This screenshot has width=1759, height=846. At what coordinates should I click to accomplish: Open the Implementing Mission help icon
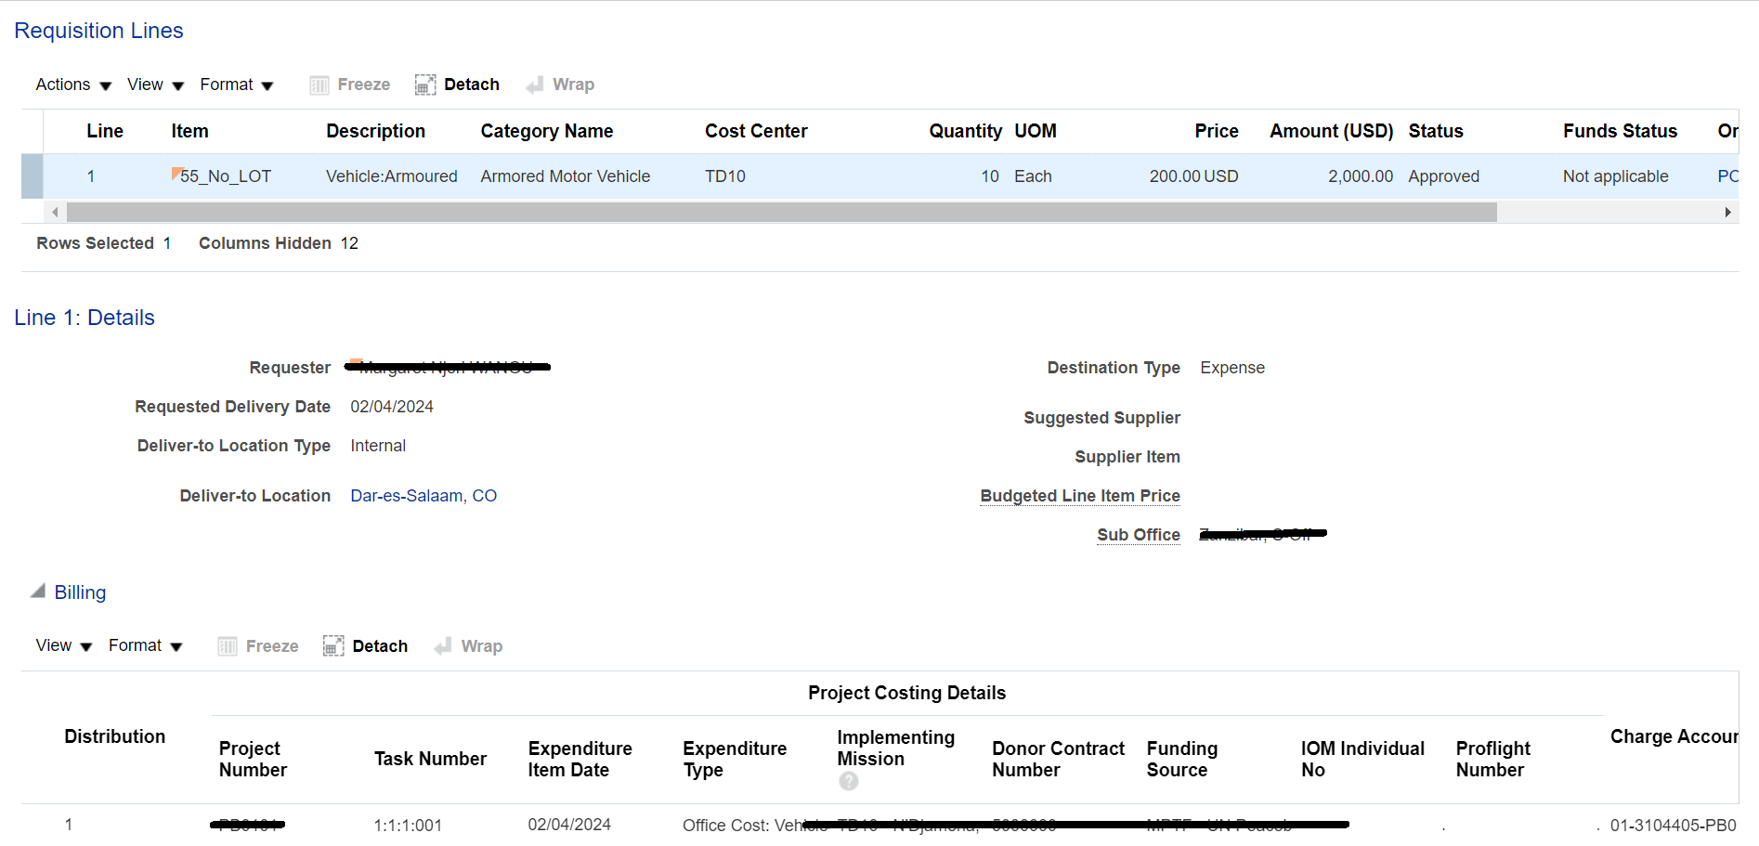[x=848, y=781]
